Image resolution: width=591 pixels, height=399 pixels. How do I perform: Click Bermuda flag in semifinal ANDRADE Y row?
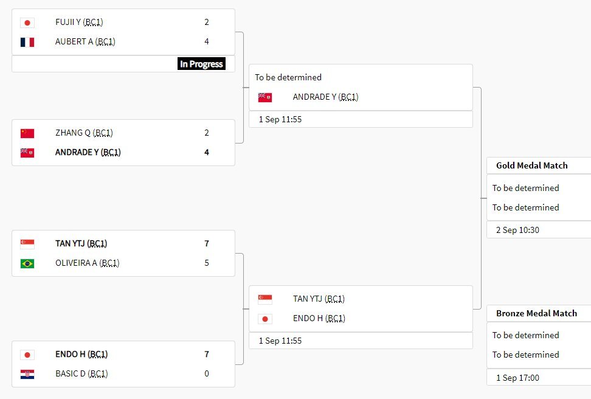coord(265,97)
